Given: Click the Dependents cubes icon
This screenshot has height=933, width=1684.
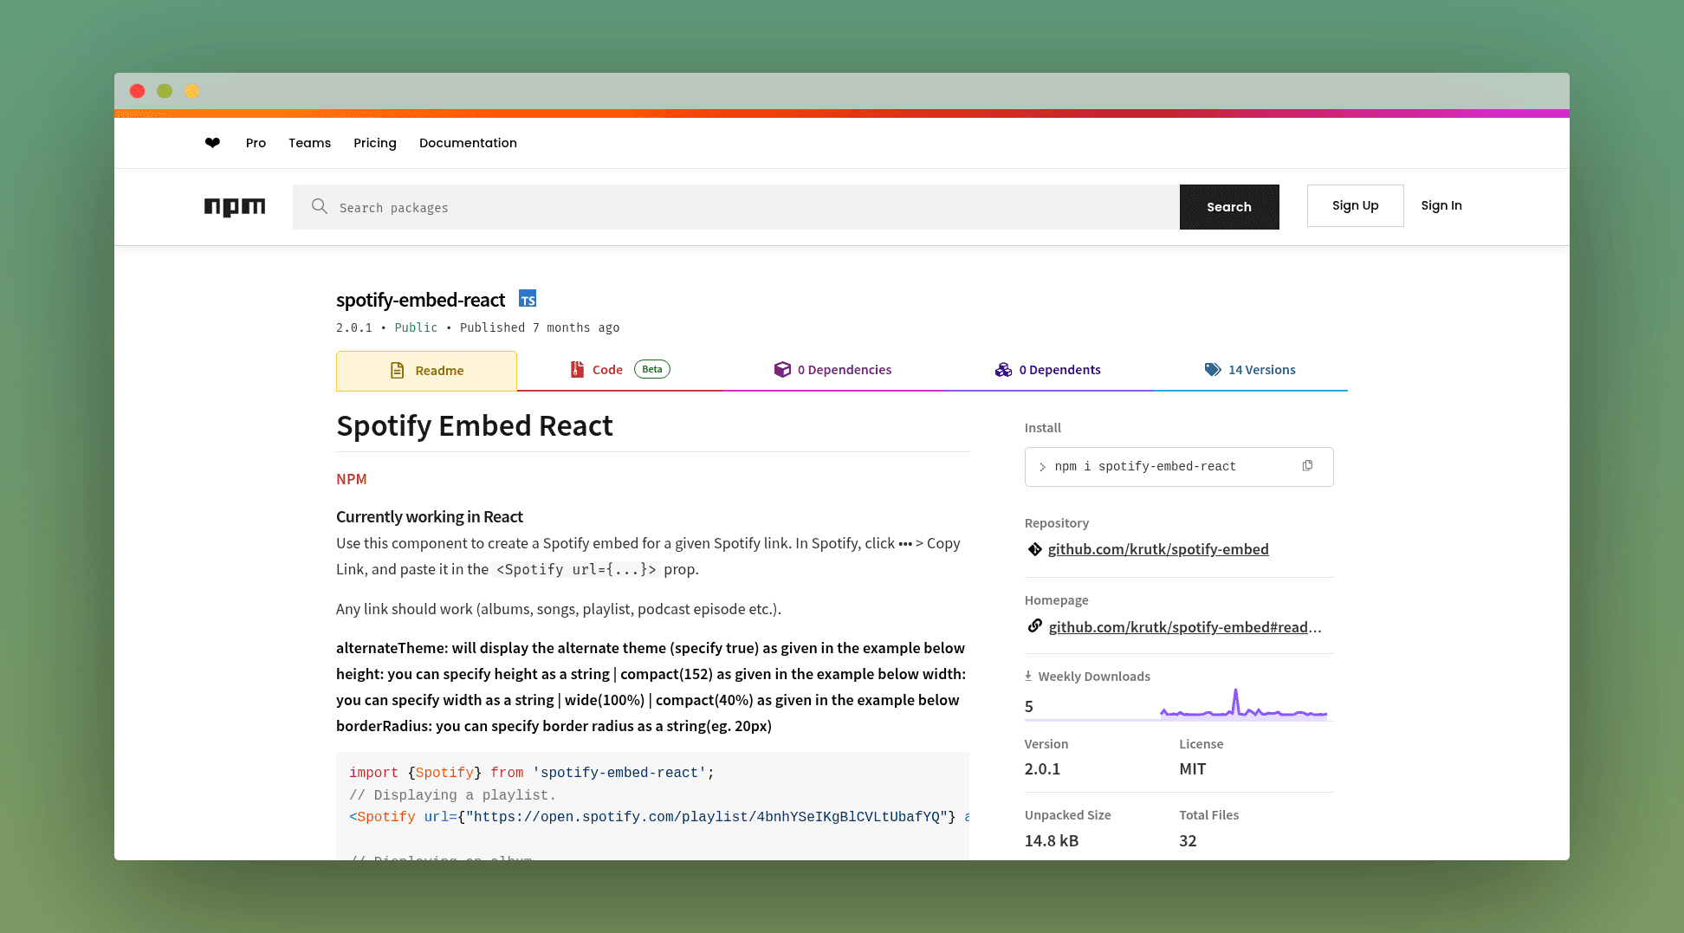Looking at the screenshot, I should (1003, 370).
